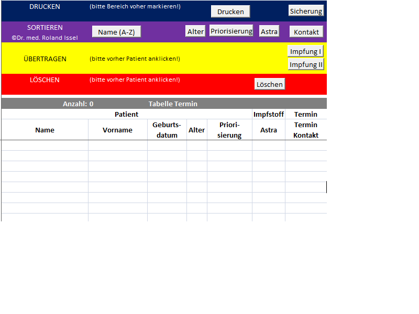Select the Anzahl: 0 counter cell
This screenshot has height=314, width=419.
point(78,104)
